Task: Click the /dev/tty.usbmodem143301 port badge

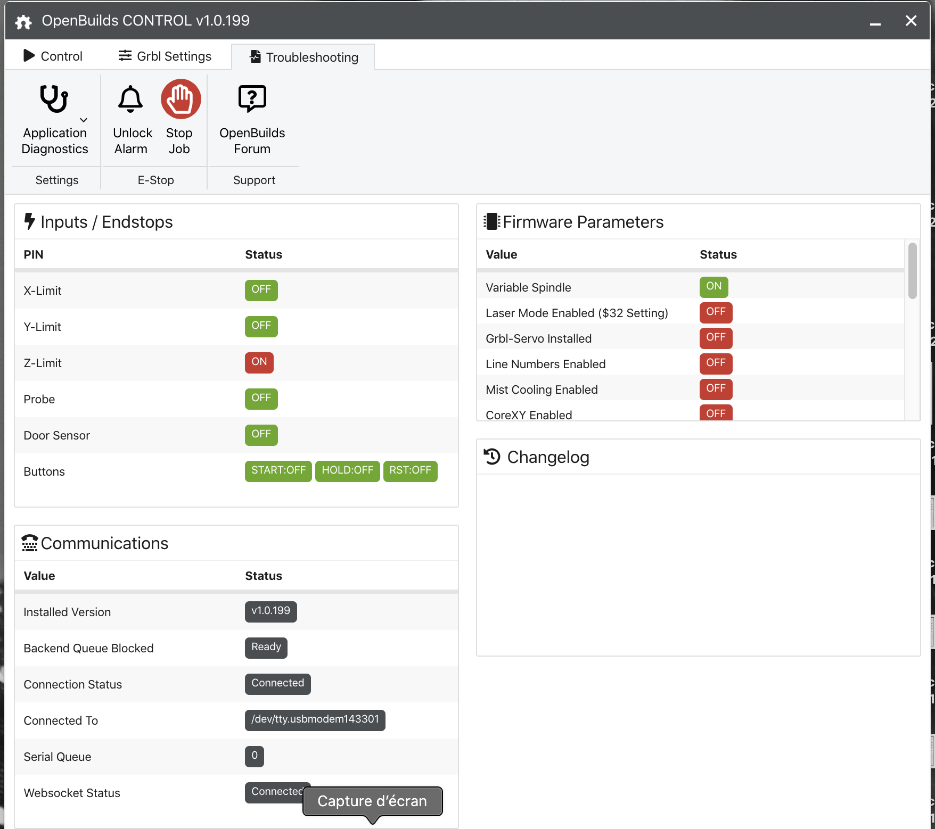Action: point(315,720)
